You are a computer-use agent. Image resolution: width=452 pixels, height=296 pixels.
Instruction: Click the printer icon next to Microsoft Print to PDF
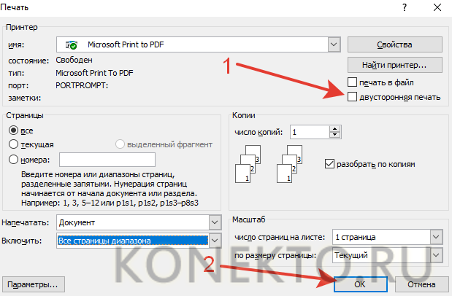click(72, 45)
